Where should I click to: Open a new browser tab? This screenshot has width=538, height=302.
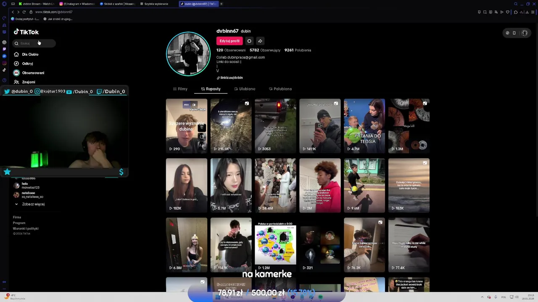click(x=222, y=4)
